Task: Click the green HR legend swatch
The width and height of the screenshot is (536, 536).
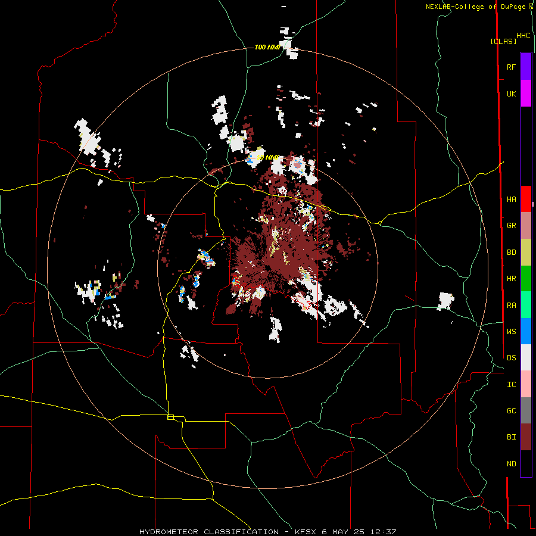Action: click(526, 279)
